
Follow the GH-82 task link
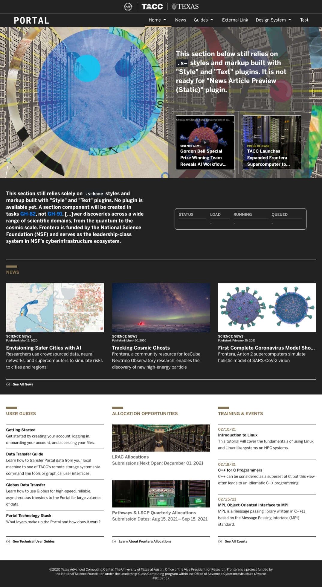click(28, 214)
